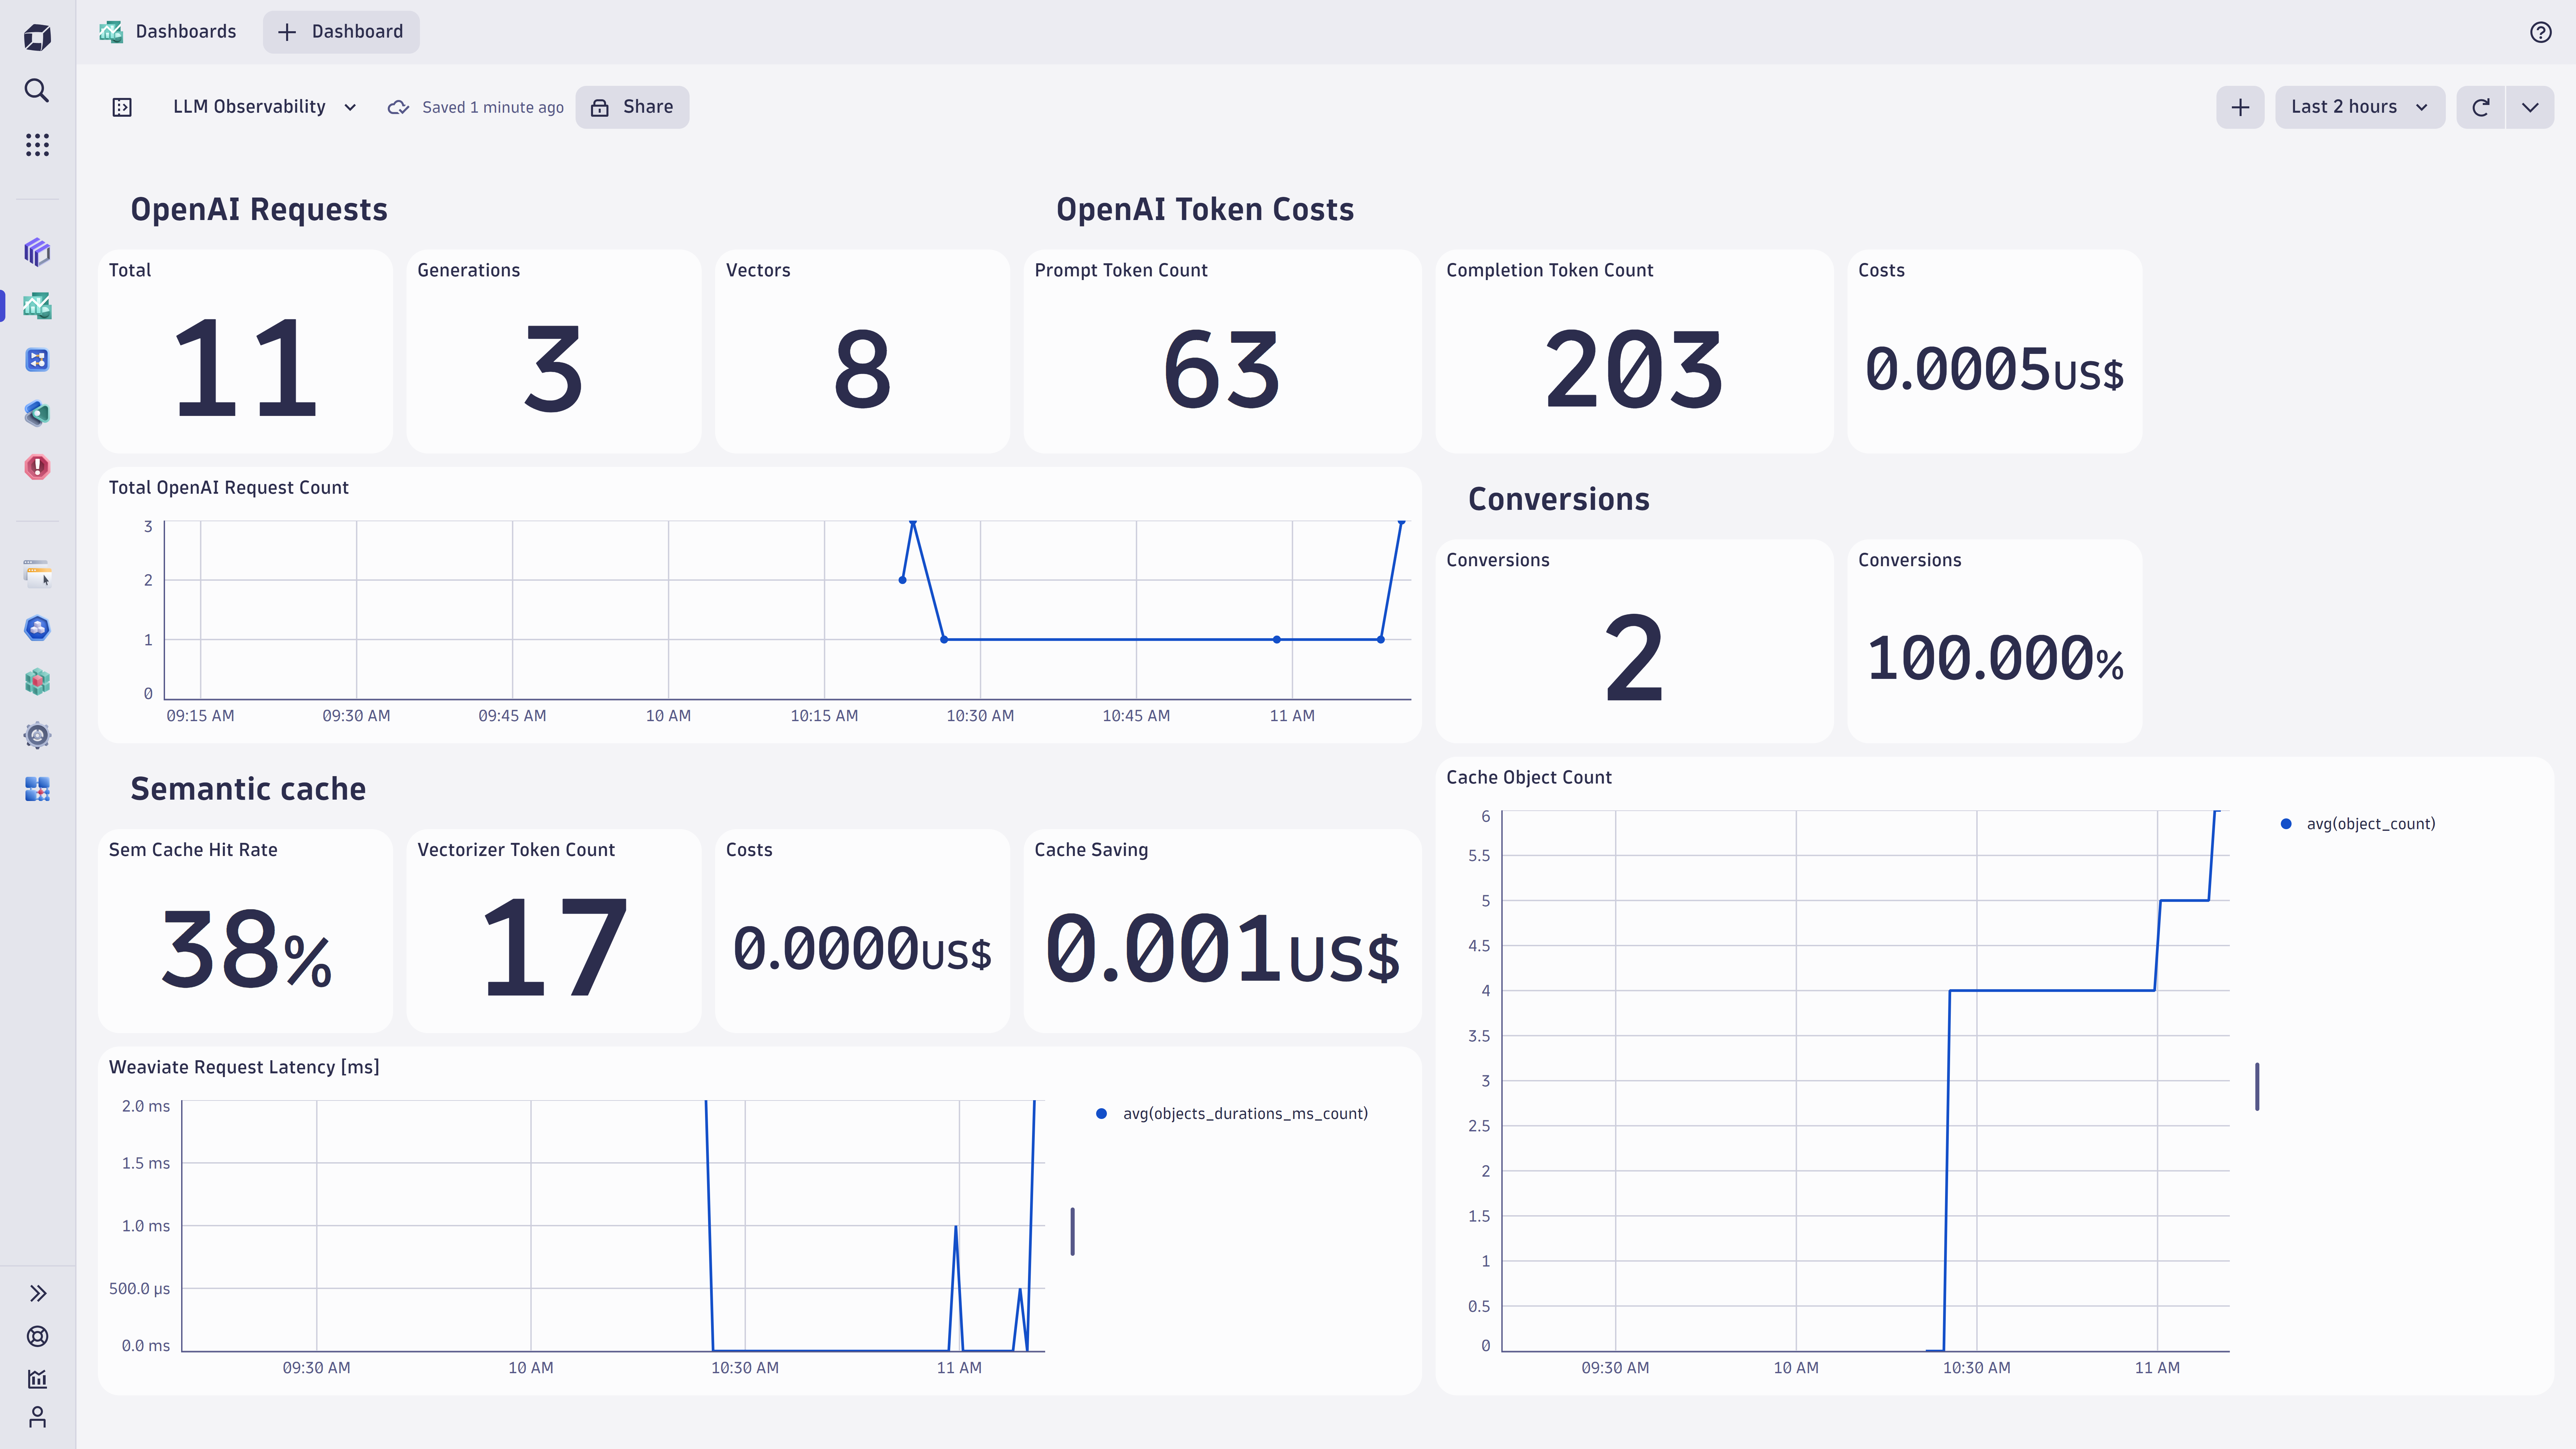Refresh the dashboard data
The height and width of the screenshot is (1449, 2576).
(x=2481, y=107)
